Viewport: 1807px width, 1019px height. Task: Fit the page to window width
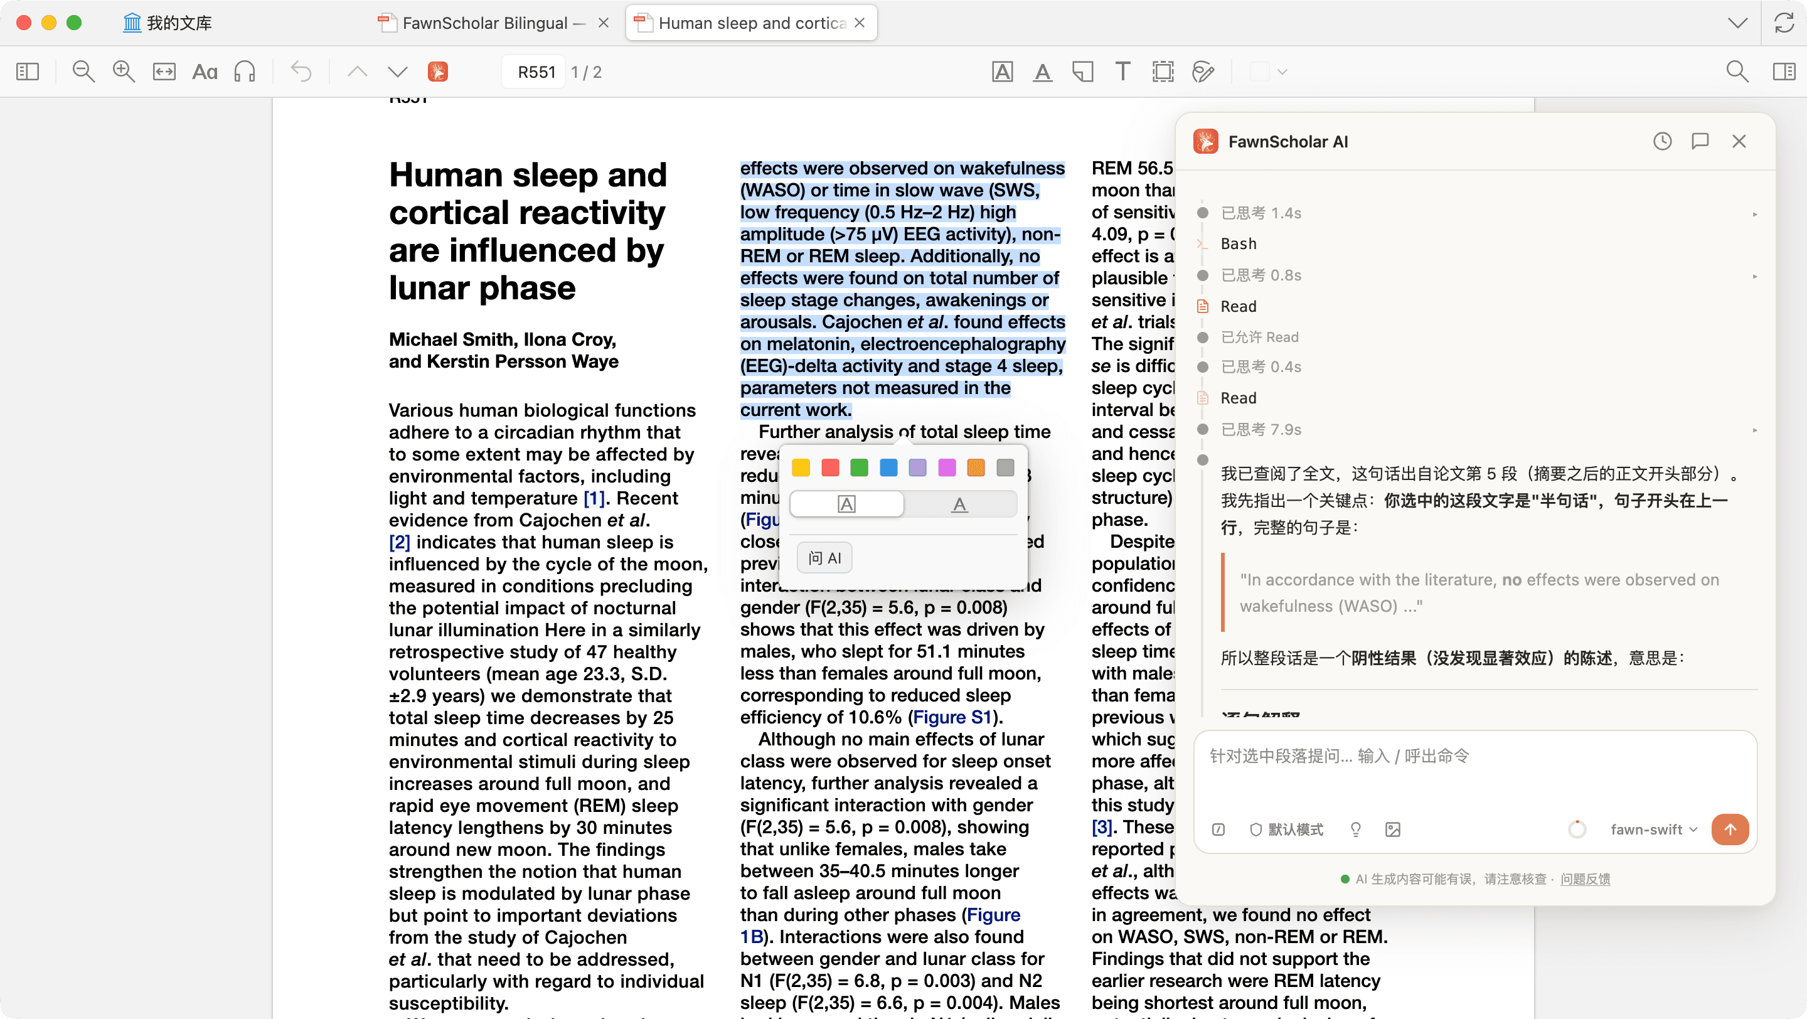pyautogui.click(x=164, y=72)
